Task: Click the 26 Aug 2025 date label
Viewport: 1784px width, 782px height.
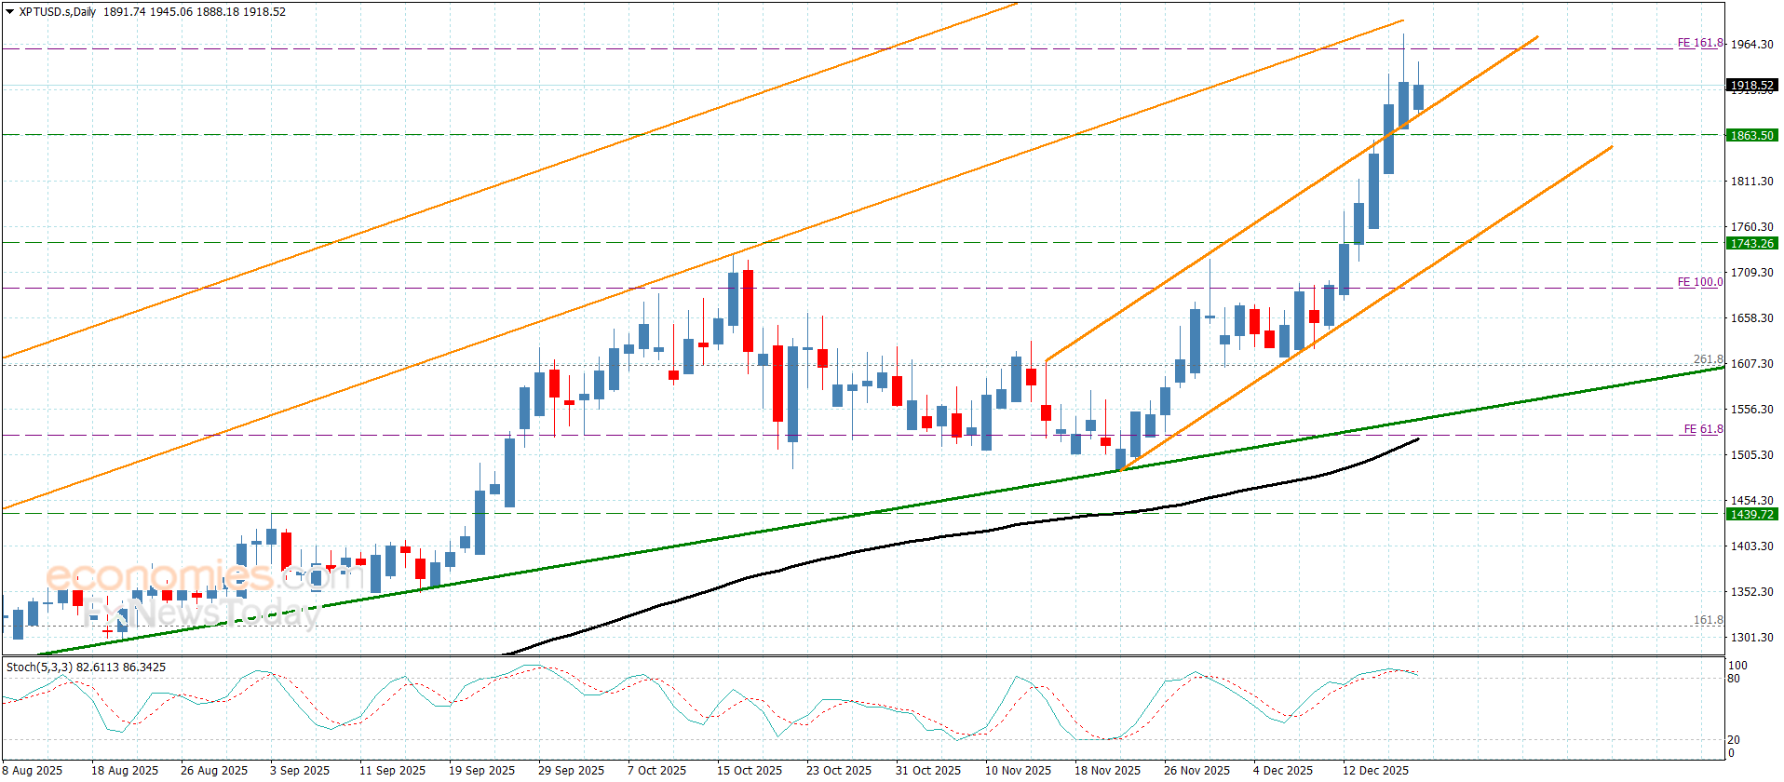Action: click(214, 771)
